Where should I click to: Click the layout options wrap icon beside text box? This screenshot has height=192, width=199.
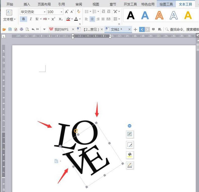point(130,134)
